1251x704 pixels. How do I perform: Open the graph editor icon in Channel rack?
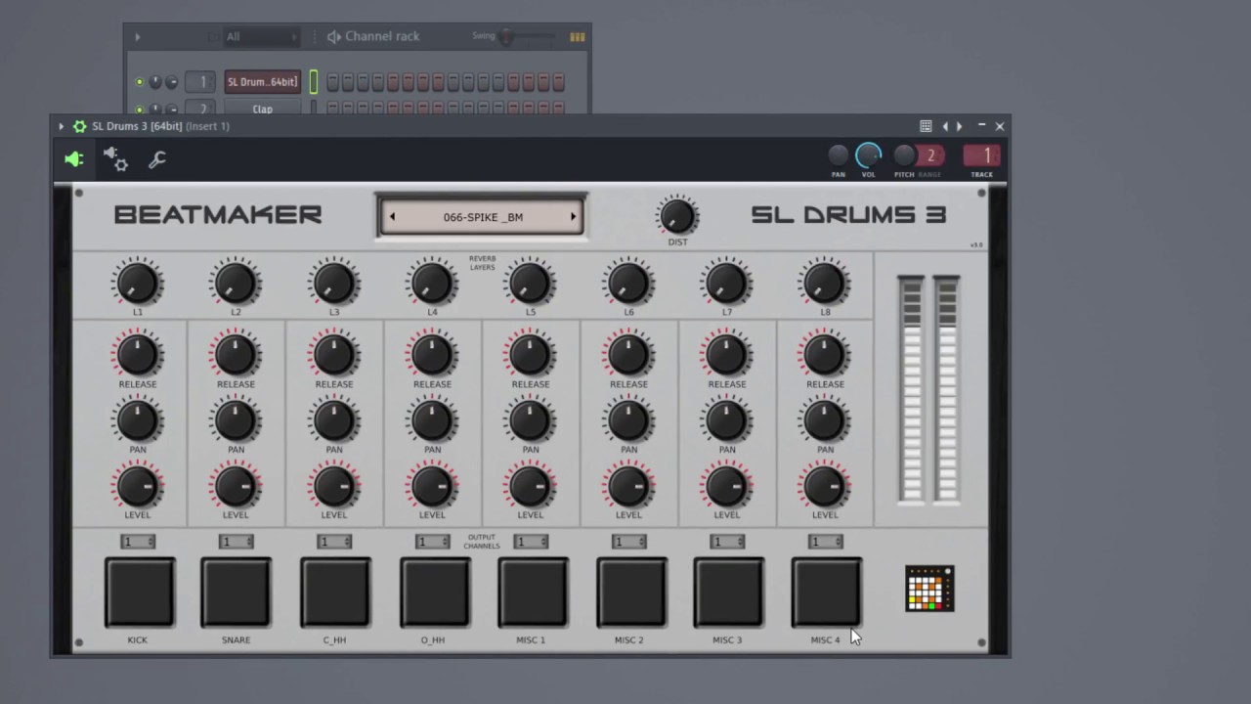pos(578,37)
